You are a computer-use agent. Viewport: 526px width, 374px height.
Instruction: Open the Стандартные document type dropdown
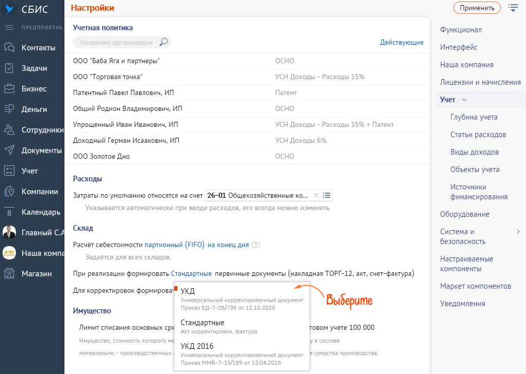[191, 274]
